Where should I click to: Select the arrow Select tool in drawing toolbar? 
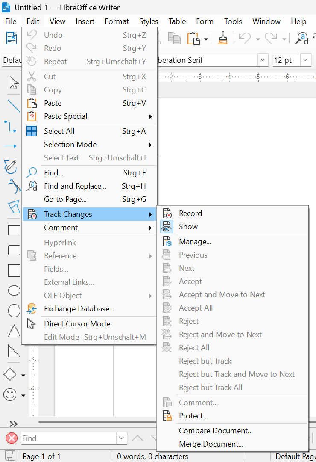tap(14, 83)
